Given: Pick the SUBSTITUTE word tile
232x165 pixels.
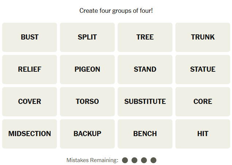Looking at the screenshot, I should pyautogui.click(x=145, y=102).
